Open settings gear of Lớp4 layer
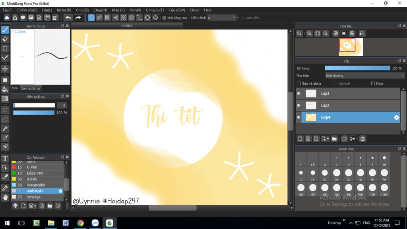The image size is (407, 229). [396, 117]
